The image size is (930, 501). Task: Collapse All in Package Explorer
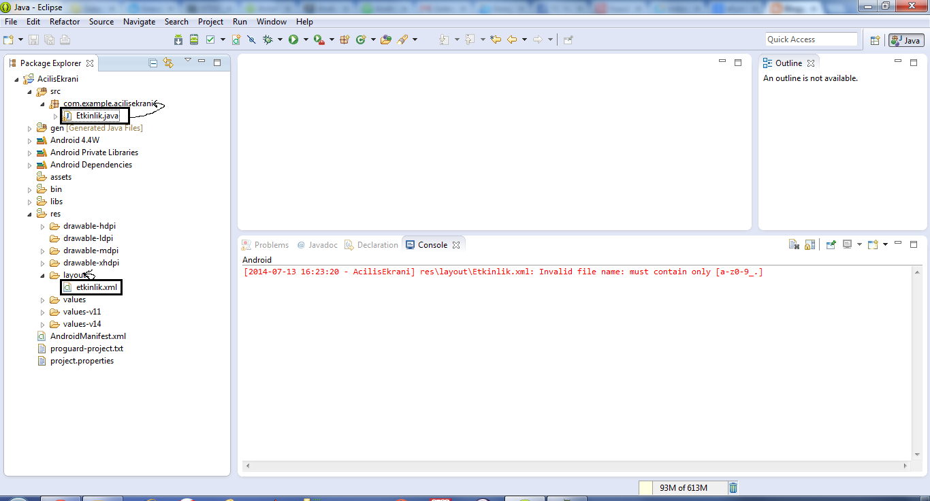[153, 63]
